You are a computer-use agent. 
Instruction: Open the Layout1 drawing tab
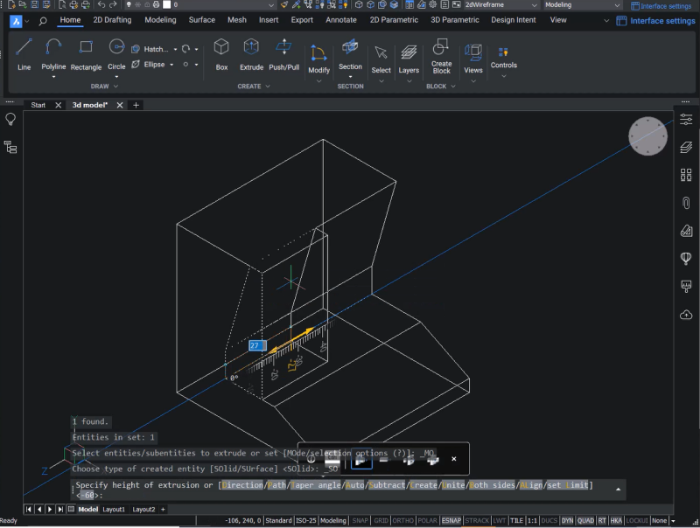[115, 508]
